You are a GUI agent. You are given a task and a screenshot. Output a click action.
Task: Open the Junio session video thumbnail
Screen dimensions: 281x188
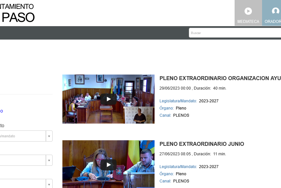108,164
